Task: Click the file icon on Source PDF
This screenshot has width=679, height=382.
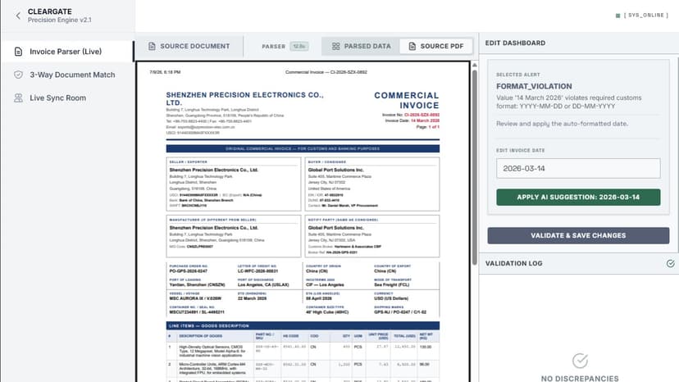Action: coord(412,47)
